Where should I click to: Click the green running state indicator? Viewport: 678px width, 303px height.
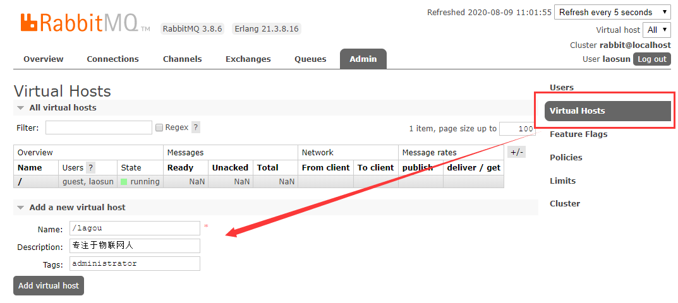point(124,182)
